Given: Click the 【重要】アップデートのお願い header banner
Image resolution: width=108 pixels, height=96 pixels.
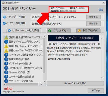Looking at the screenshot, I should pos(74,38).
